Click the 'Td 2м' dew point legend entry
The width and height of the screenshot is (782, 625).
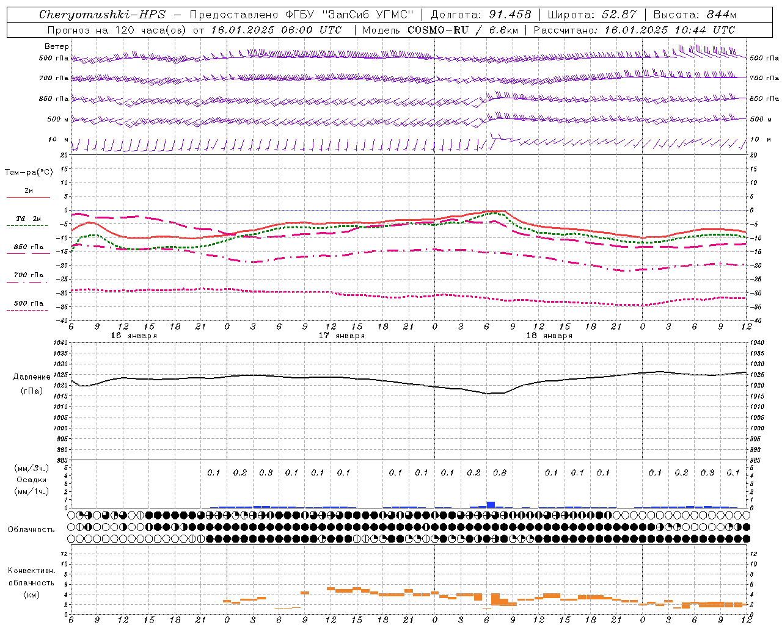point(28,219)
